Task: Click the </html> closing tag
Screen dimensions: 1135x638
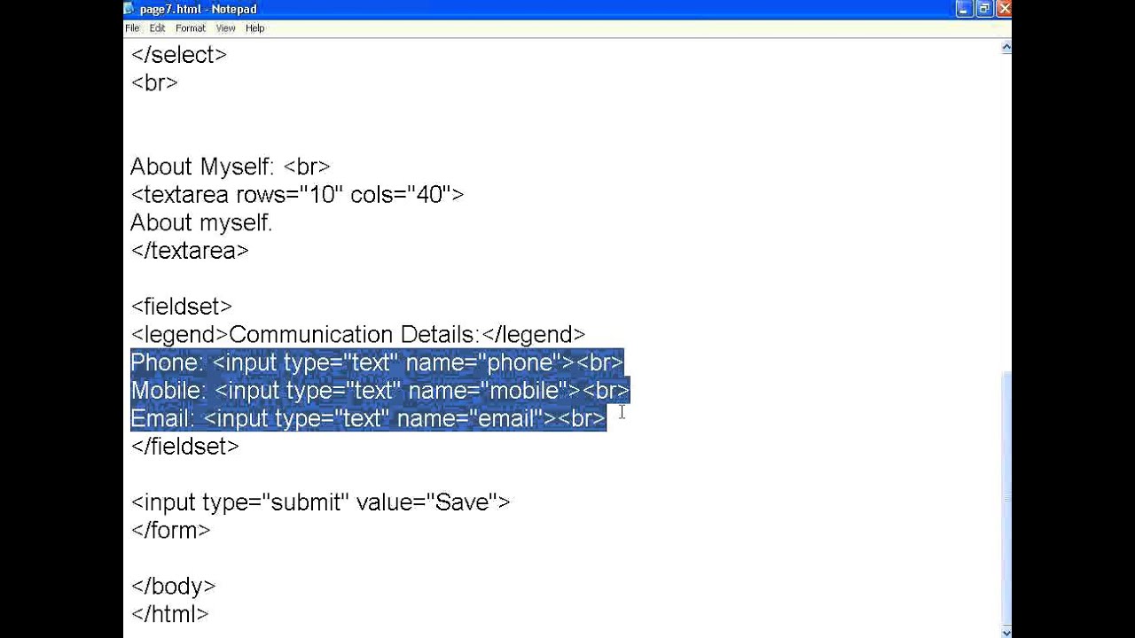Action: [169, 614]
